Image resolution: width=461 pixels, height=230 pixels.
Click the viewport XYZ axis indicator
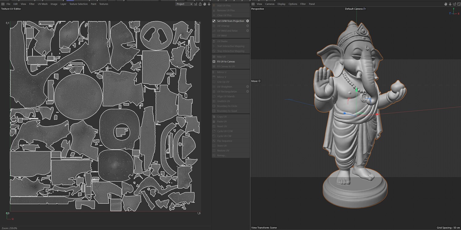tap(454, 12)
